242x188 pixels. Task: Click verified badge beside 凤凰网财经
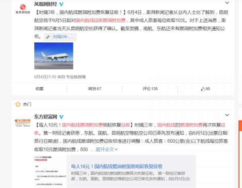click(61, 4)
